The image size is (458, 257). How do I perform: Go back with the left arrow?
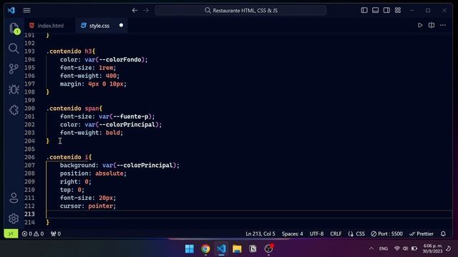tap(135, 11)
